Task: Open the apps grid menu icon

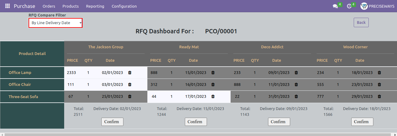Action: pos(7,6)
